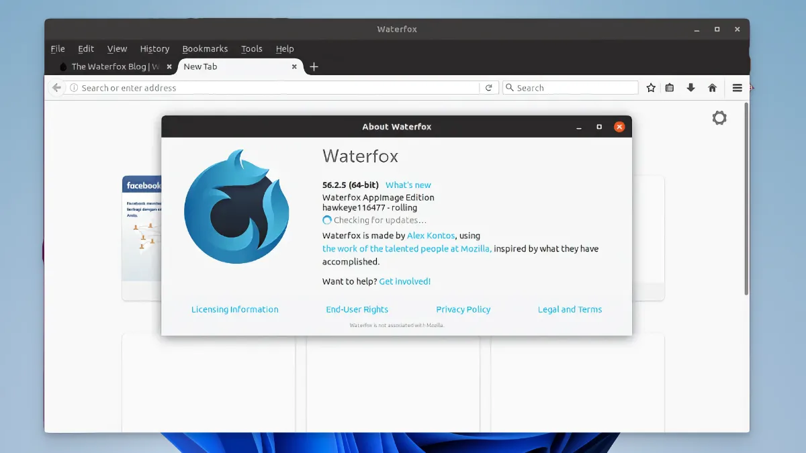Bookmark this page with the star icon
The height and width of the screenshot is (453, 806).
tap(650, 87)
